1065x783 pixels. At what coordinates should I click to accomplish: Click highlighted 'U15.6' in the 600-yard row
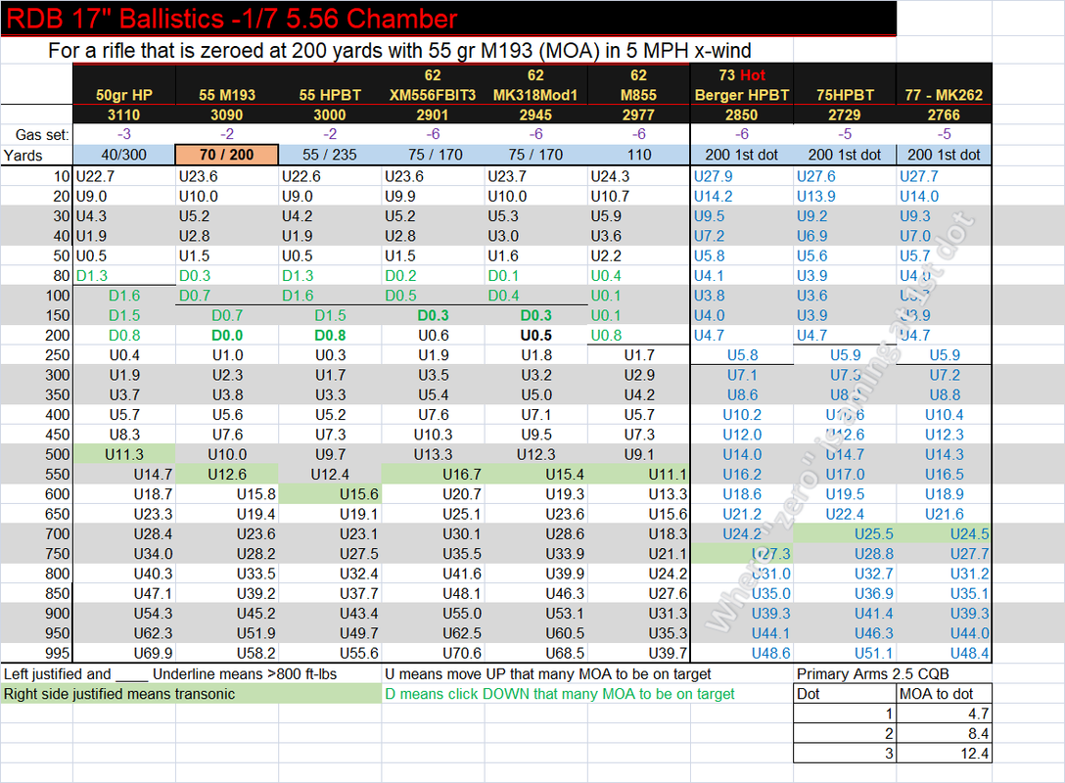[x=330, y=494]
